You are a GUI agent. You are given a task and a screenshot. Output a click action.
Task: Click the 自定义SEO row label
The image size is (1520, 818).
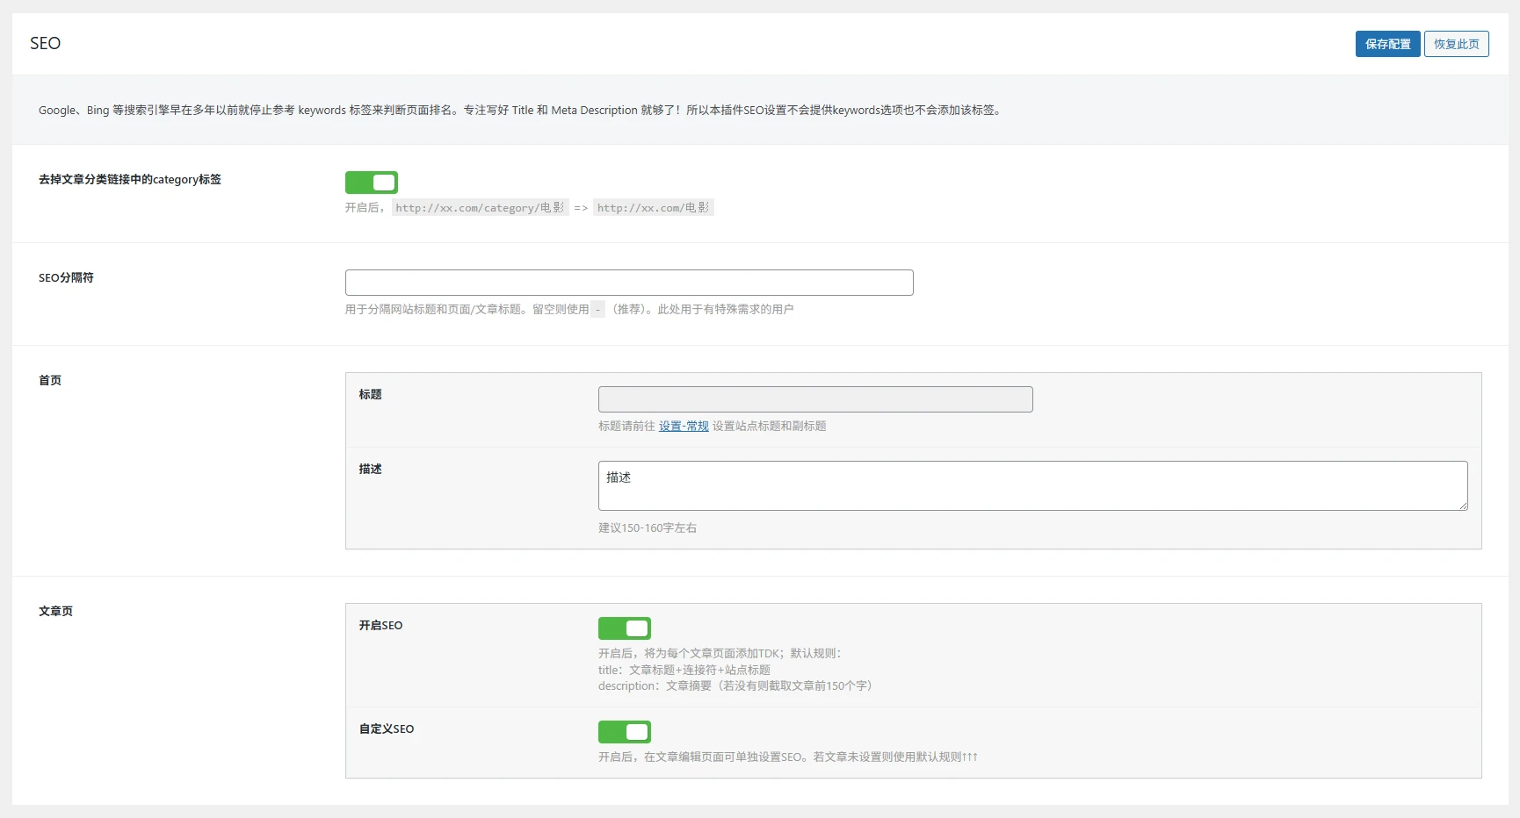click(x=386, y=728)
